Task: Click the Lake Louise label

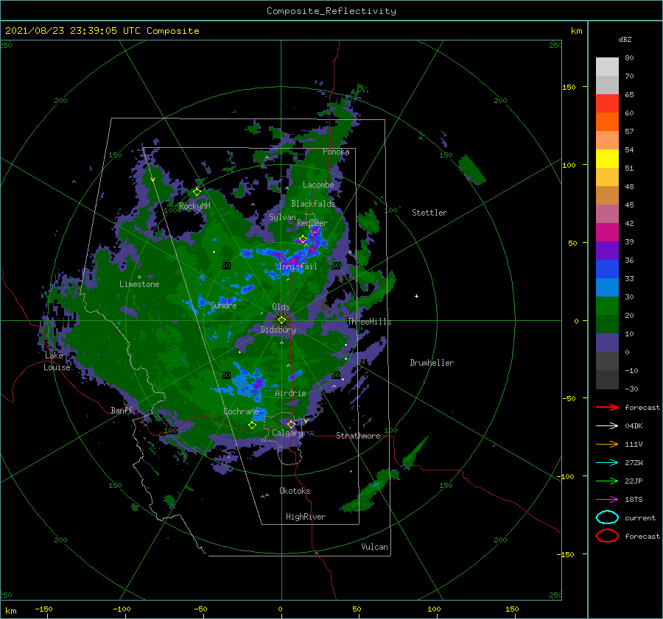Action: click(x=57, y=361)
